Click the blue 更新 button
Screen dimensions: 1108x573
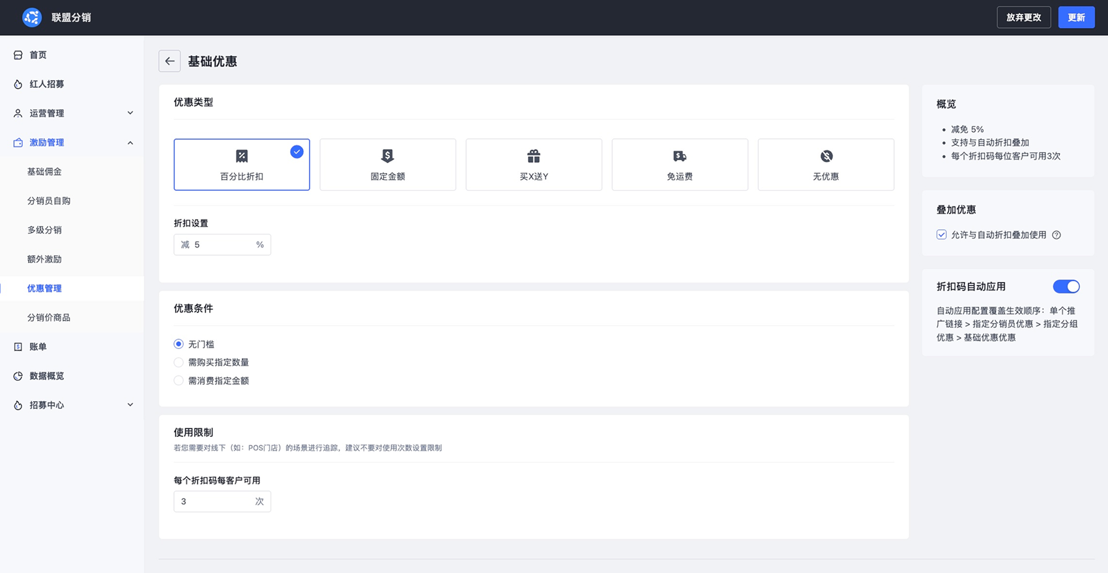coord(1076,18)
